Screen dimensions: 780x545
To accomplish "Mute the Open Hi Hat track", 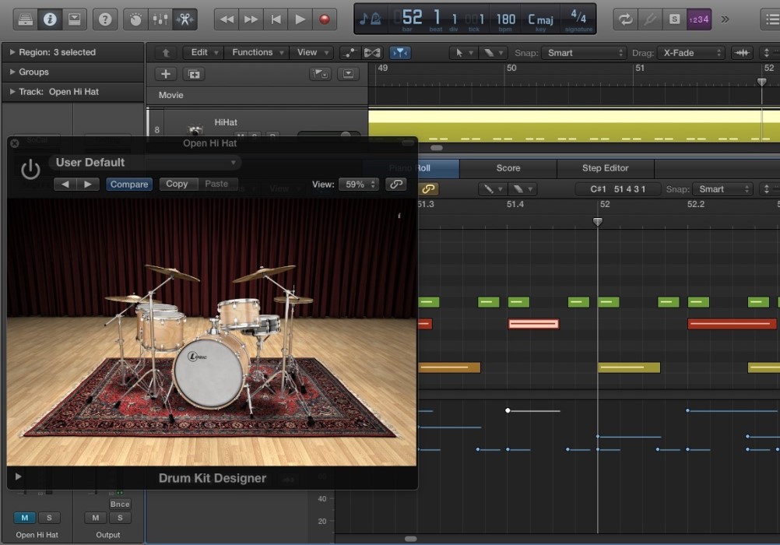I will 26,518.
